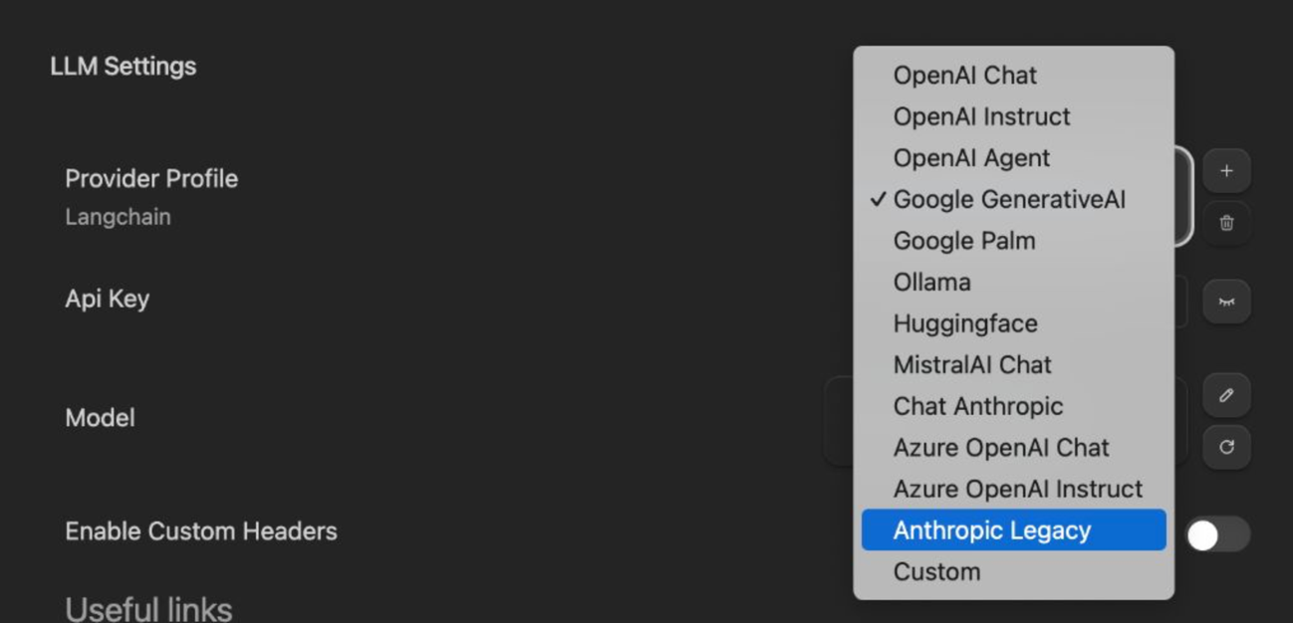The height and width of the screenshot is (623, 1293).
Task: Select OpenAI Chat from provider list
Action: (964, 76)
